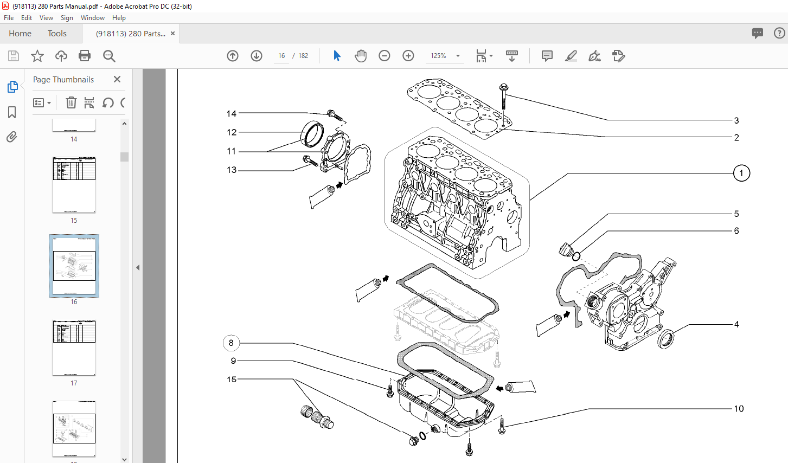Viewport: 788px width, 463px height.
Task: Go to the previous page
Action: pyautogui.click(x=233, y=56)
